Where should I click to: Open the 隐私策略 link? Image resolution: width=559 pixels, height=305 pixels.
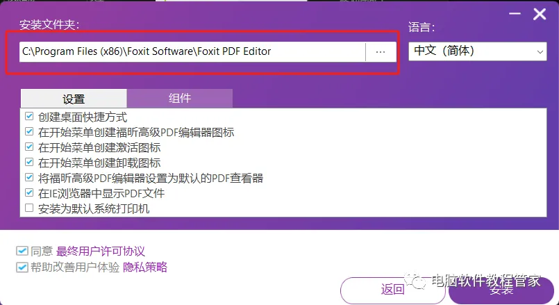click(x=145, y=267)
